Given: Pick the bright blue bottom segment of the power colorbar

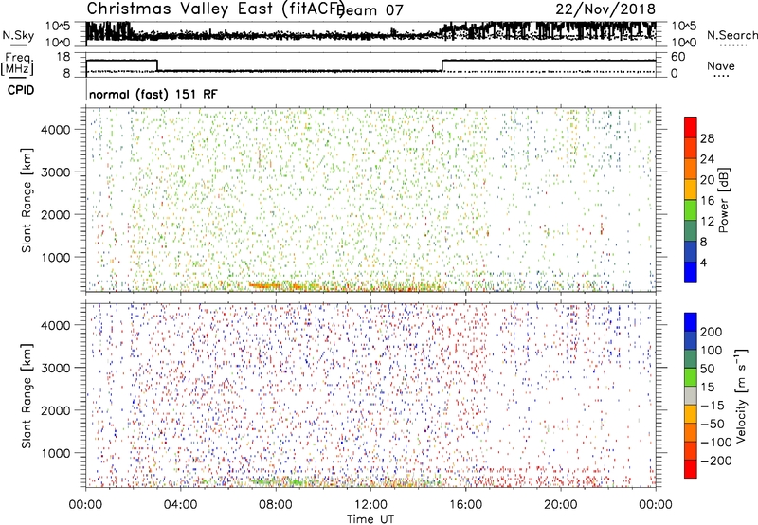Looking at the screenshot, I should tap(691, 272).
